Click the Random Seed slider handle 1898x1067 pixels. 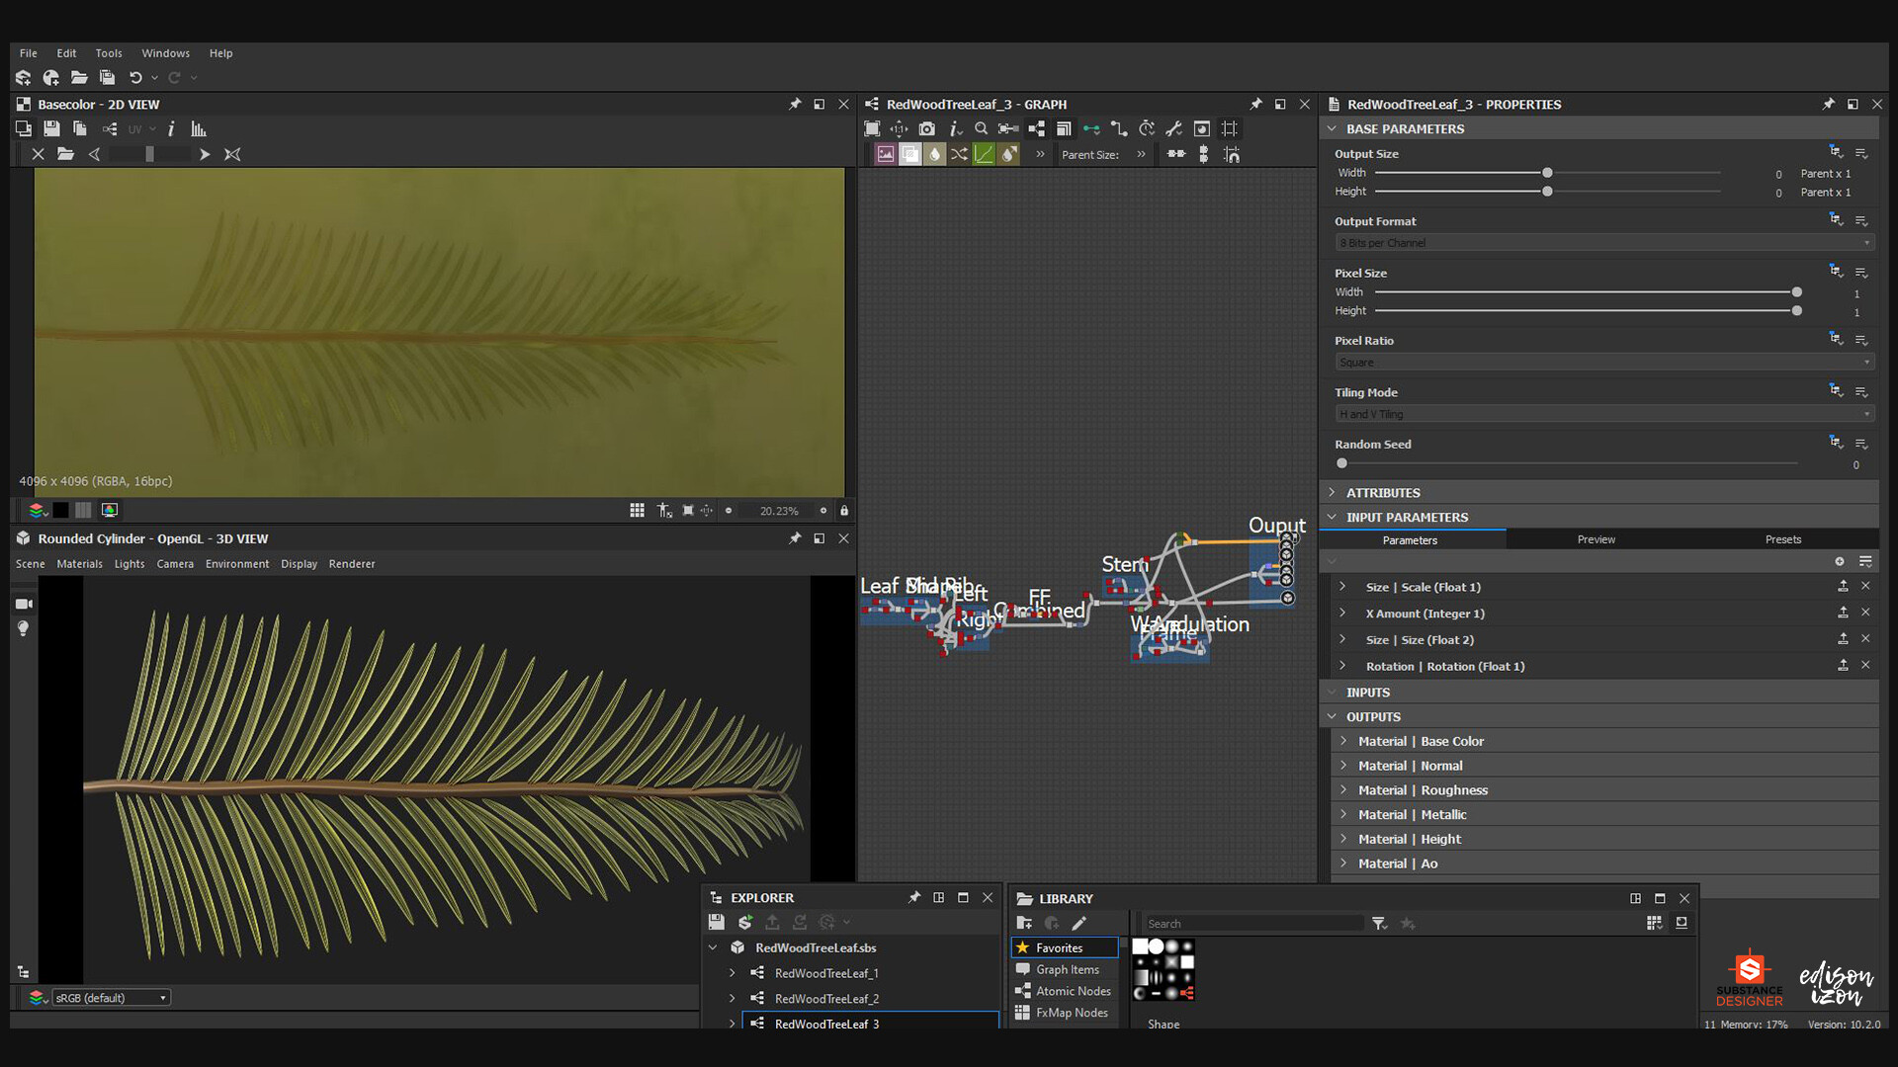(1341, 463)
